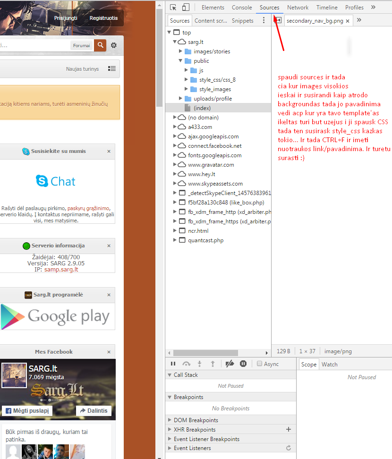
Task: Switch to the Network tab
Action: tap(298, 8)
